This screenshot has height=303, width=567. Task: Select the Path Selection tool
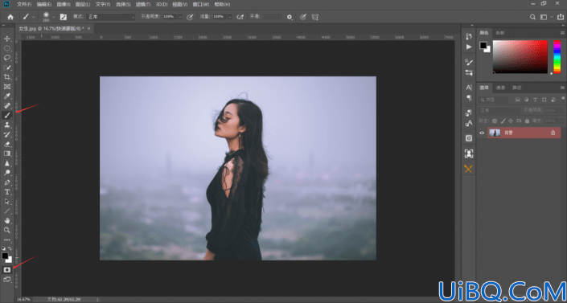[x=7, y=202]
